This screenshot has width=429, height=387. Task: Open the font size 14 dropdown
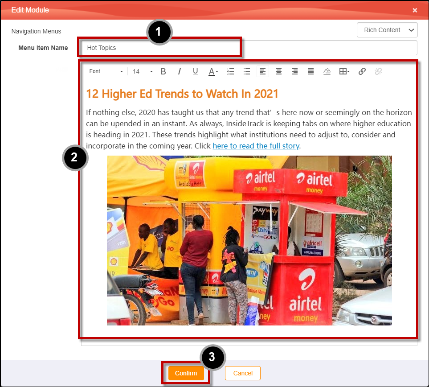click(142, 71)
